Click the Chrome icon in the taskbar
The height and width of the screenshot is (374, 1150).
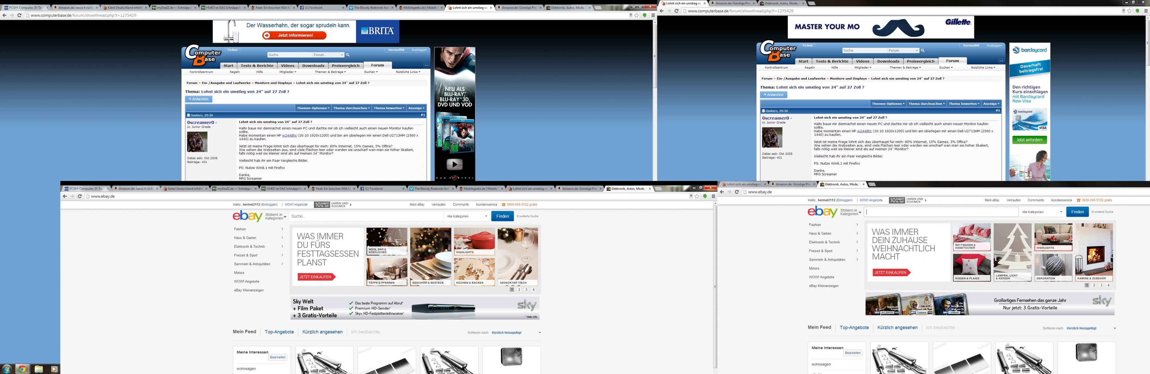22,369
